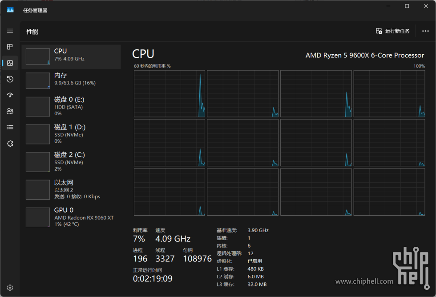Click the L3 缓存 value 32.0 MB
Screen dimensions: 436x297
pos(257,285)
